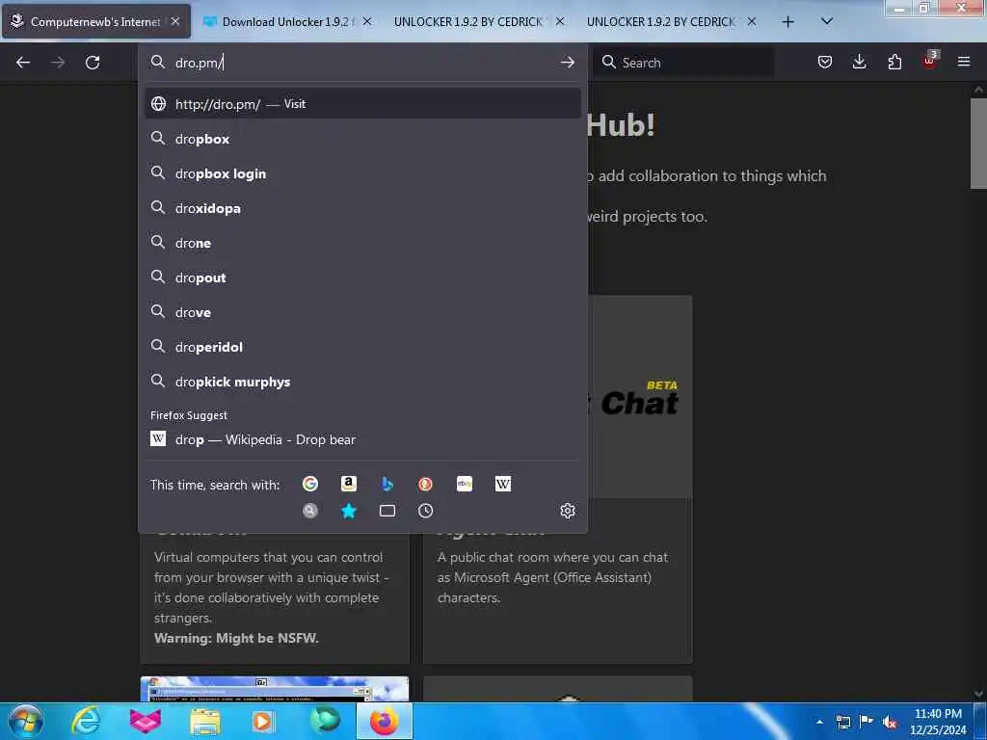Viewport: 987px width, 740px height.
Task: Search this time with DuckDuckGo
Action: pos(425,484)
